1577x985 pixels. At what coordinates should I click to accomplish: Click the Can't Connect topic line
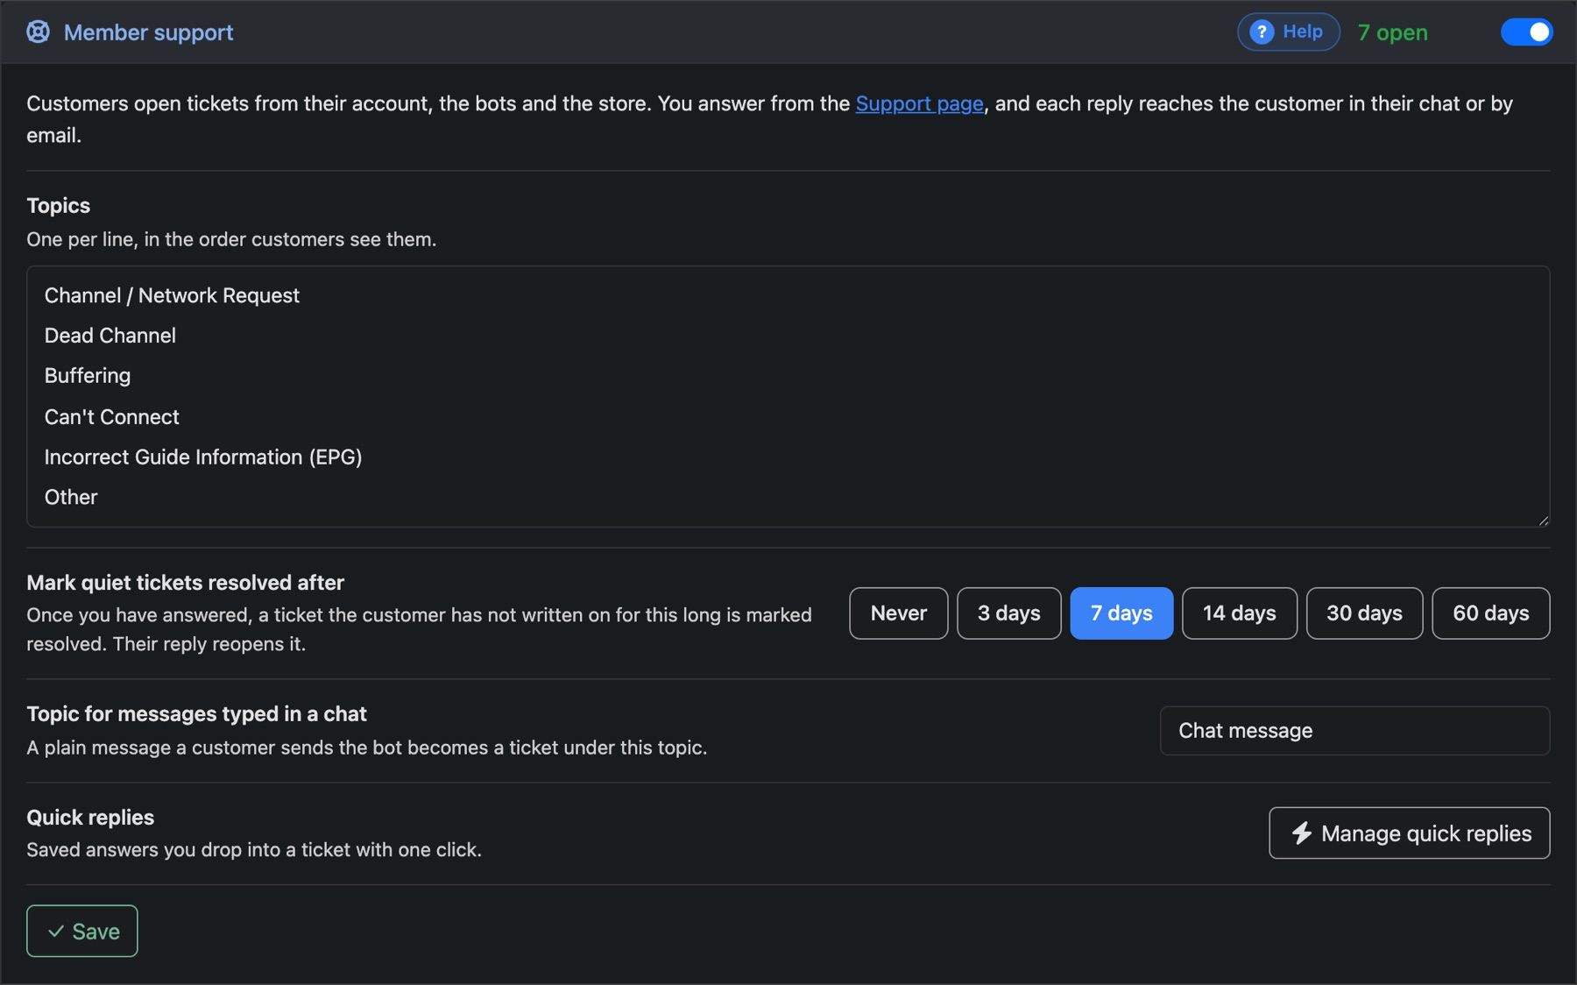click(x=111, y=417)
